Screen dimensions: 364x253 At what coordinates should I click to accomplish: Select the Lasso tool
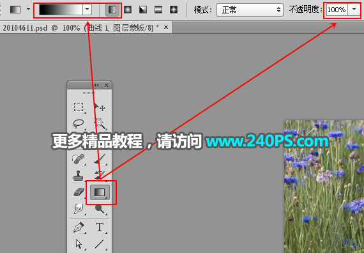(x=79, y=123)
